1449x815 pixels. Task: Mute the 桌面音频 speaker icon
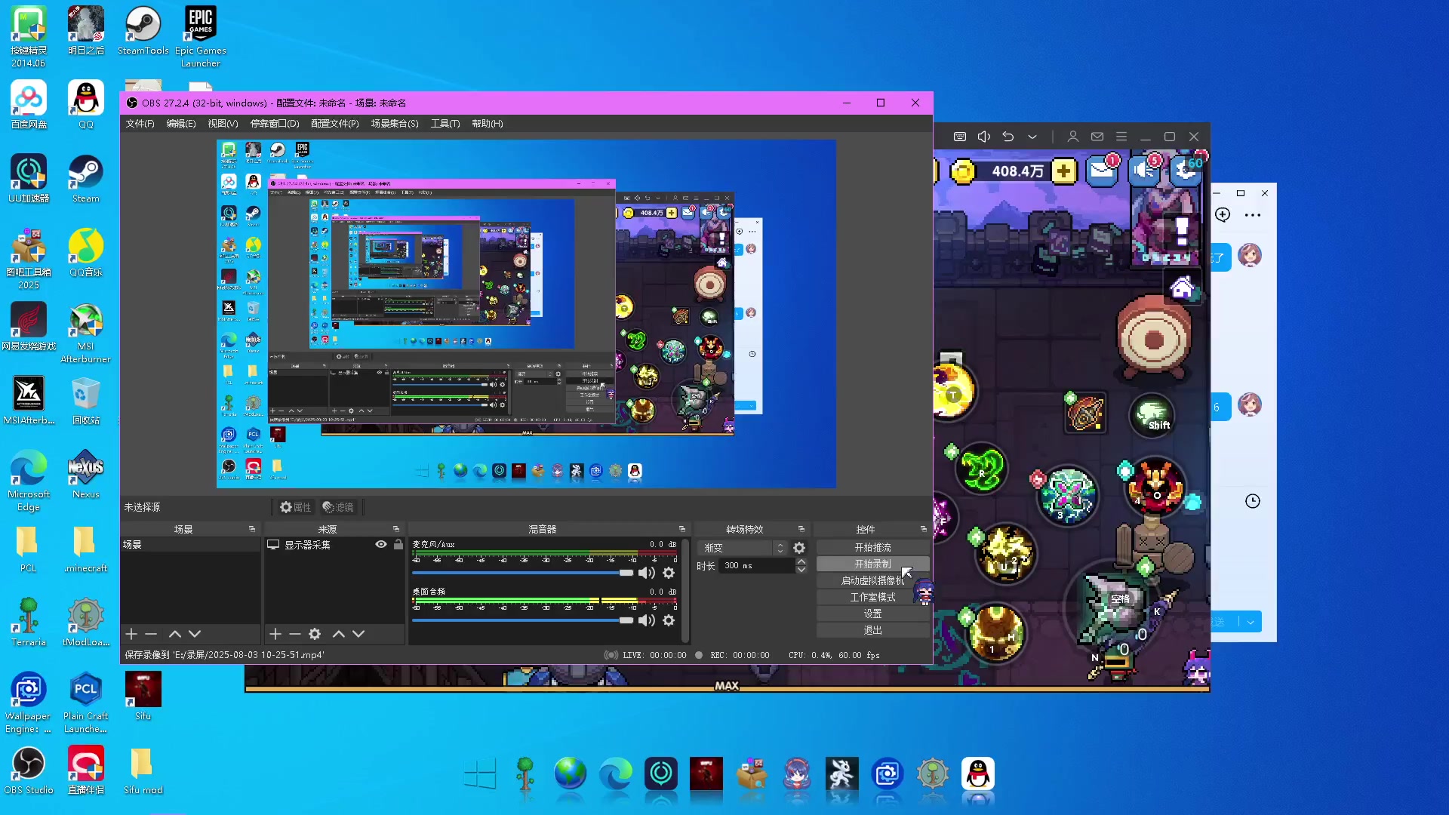[x=647, y=620]
